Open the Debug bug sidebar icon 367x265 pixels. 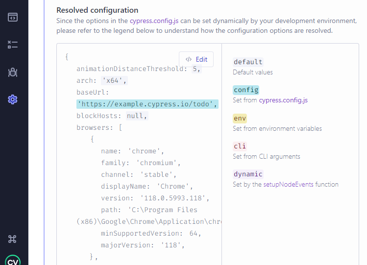[x=13, y=72]
